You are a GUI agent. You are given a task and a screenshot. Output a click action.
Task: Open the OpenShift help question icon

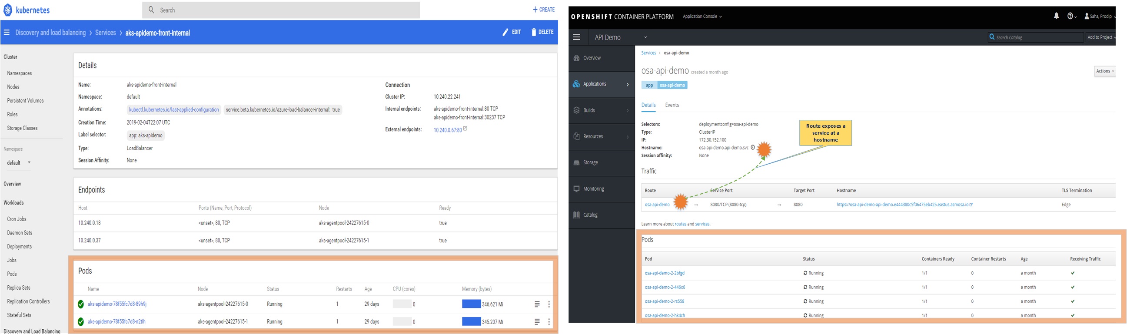(1071, 16)
